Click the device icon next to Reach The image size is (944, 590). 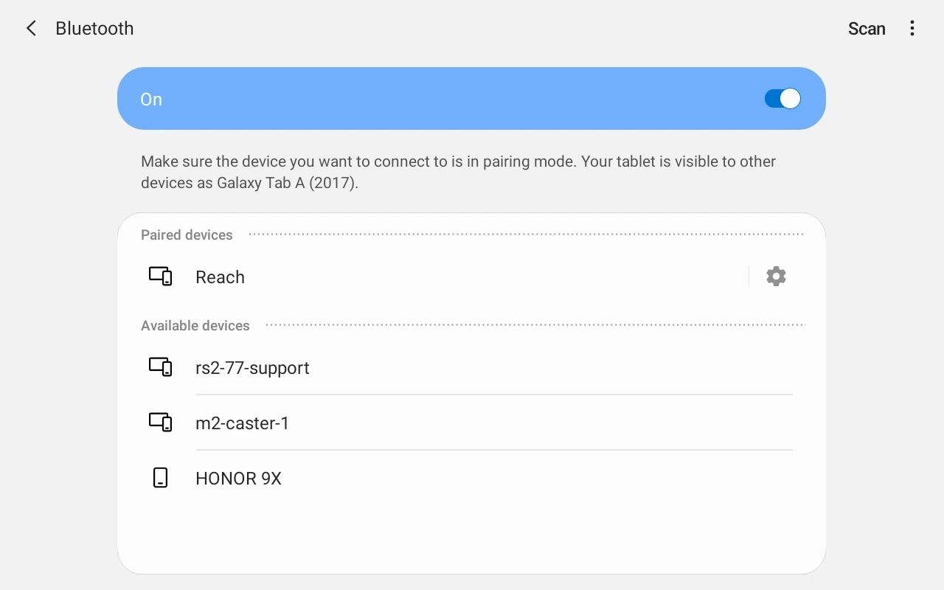161,276
